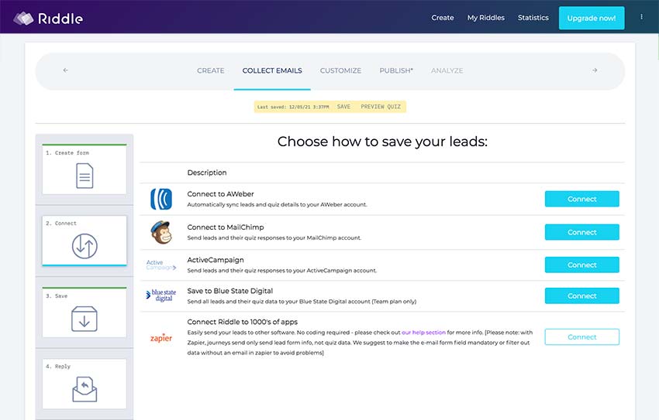Viewport: 659px width, 420px height.
Task: Click the 'Riddle' wordmark text
Action: pos(60,19)
